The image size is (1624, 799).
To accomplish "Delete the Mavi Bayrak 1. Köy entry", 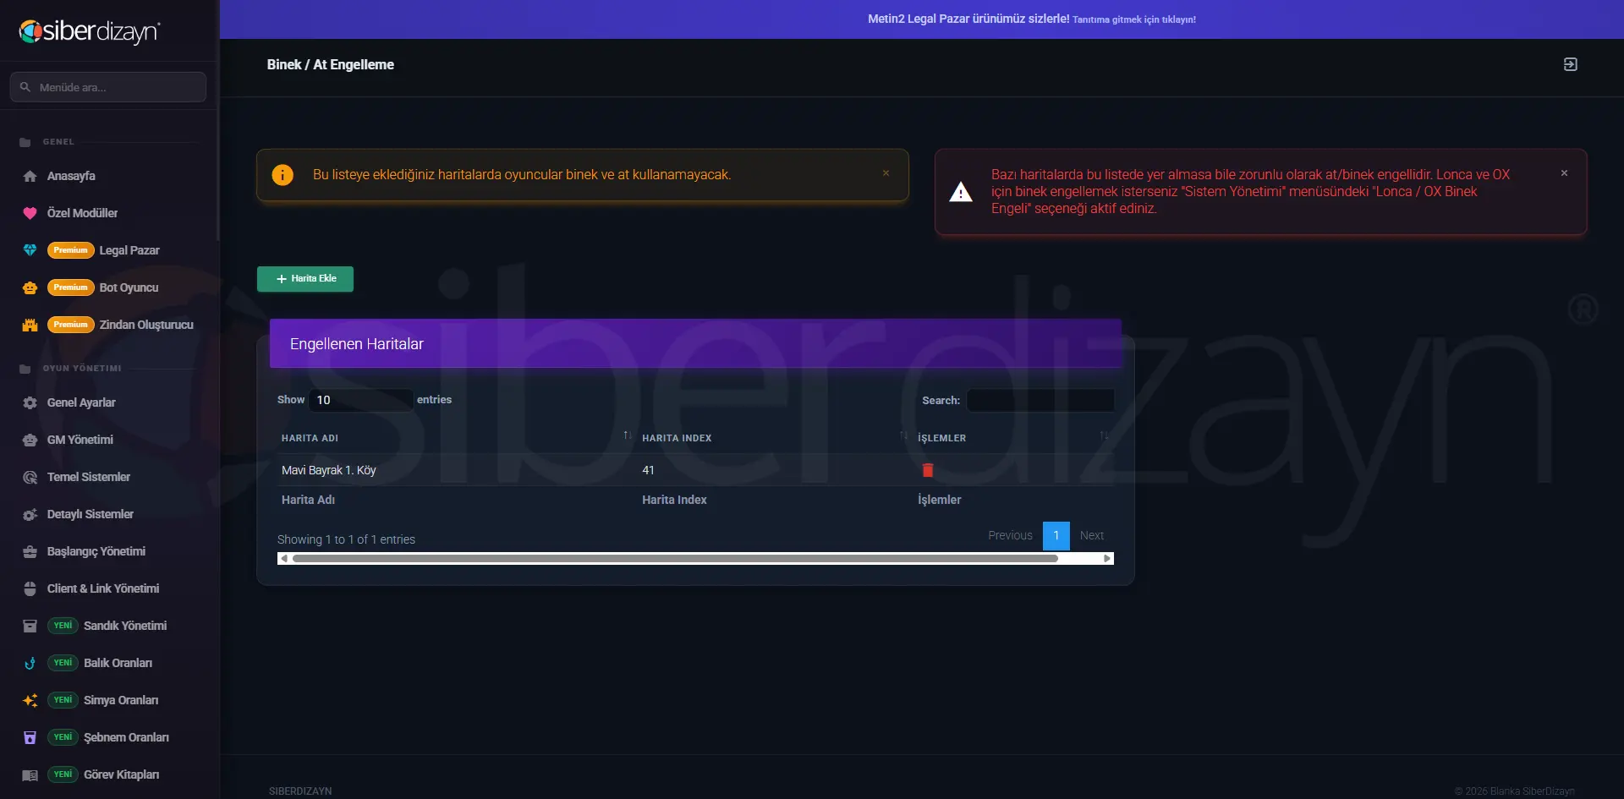I will (928, 470).
